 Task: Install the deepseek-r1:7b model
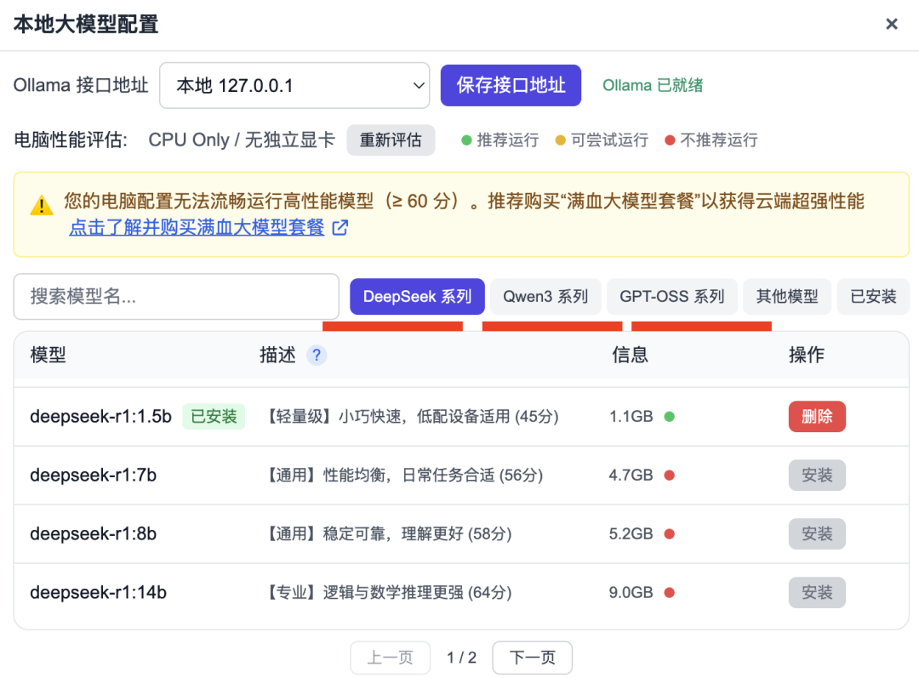[x=817, y=476]
